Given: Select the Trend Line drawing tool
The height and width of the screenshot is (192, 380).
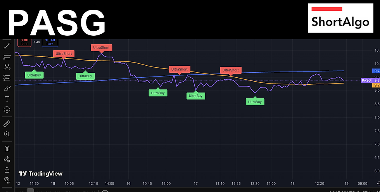Looking at the screenshot, I should tap(7, 46).
